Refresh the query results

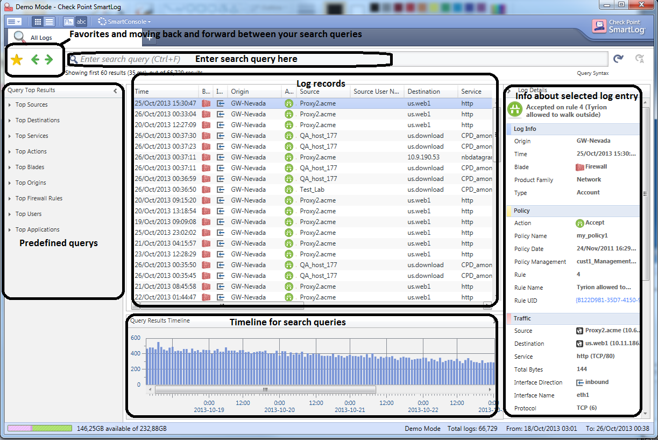coord(619,59)
